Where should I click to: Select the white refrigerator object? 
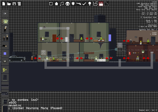click(66, 39)
